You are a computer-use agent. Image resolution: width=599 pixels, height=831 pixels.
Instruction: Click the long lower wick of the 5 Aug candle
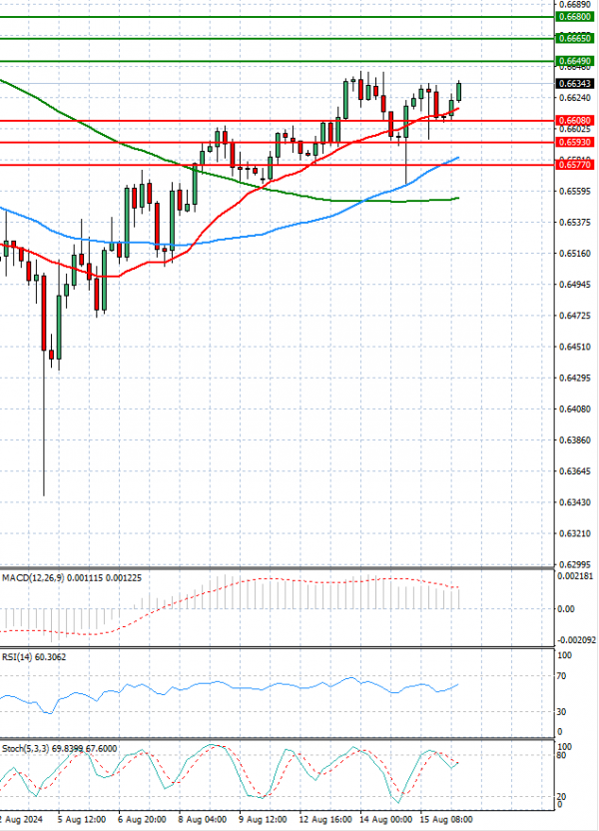tap(44, 423)
